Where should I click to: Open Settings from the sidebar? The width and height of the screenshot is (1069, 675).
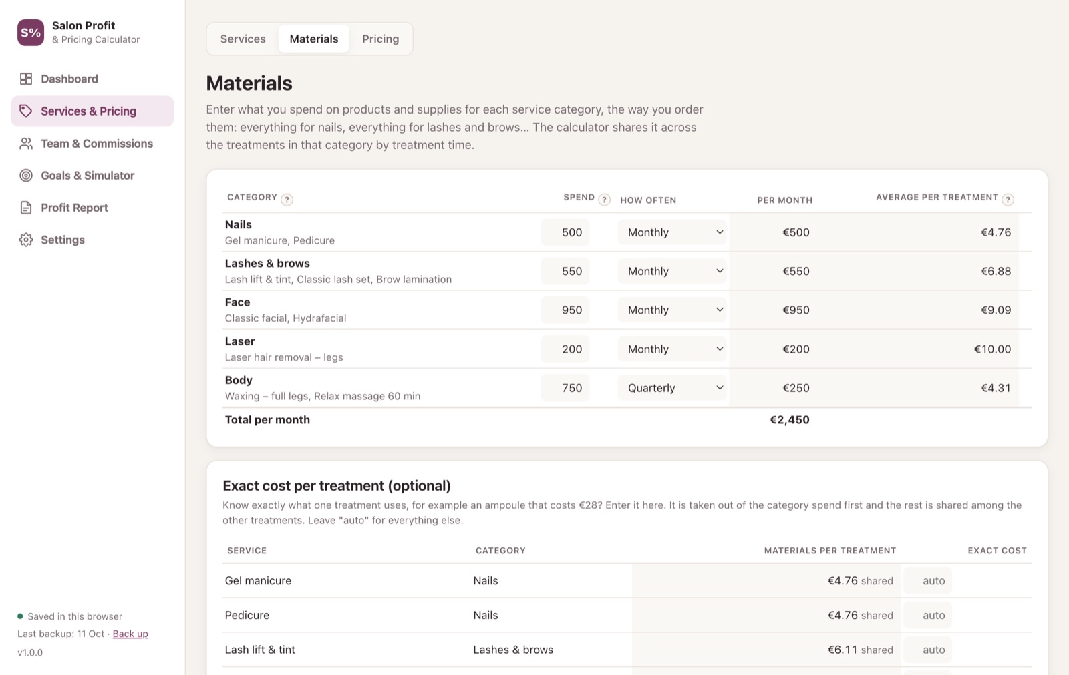[x=92, y=240]
